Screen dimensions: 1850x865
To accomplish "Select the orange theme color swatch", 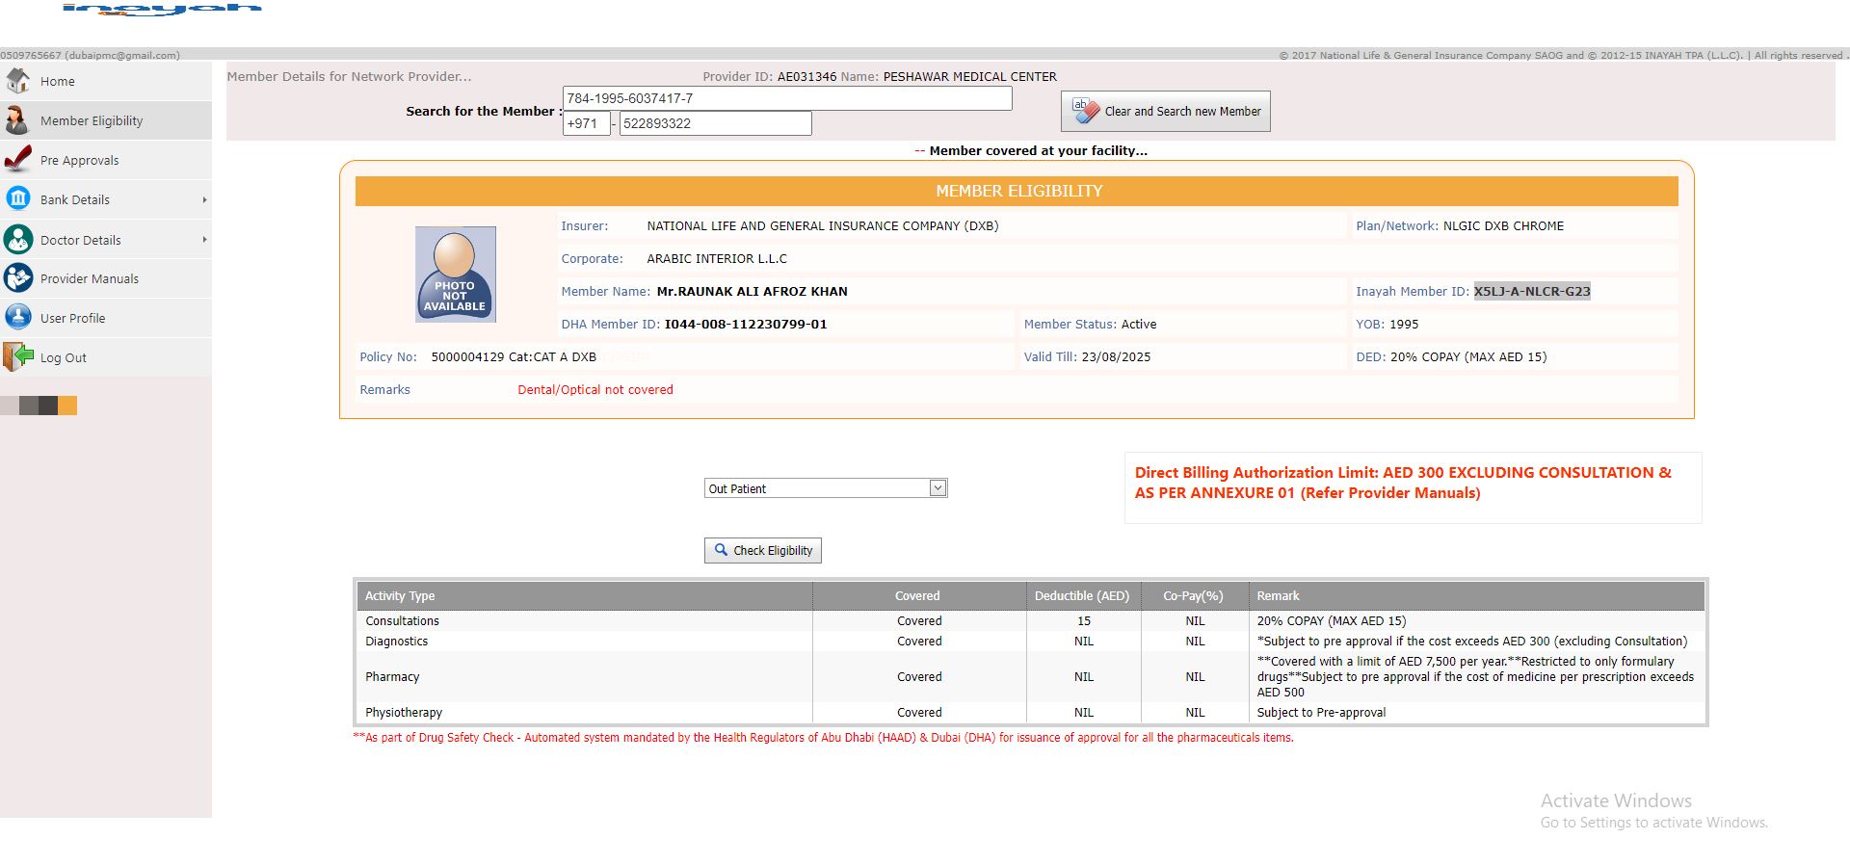I will (67, 406).
